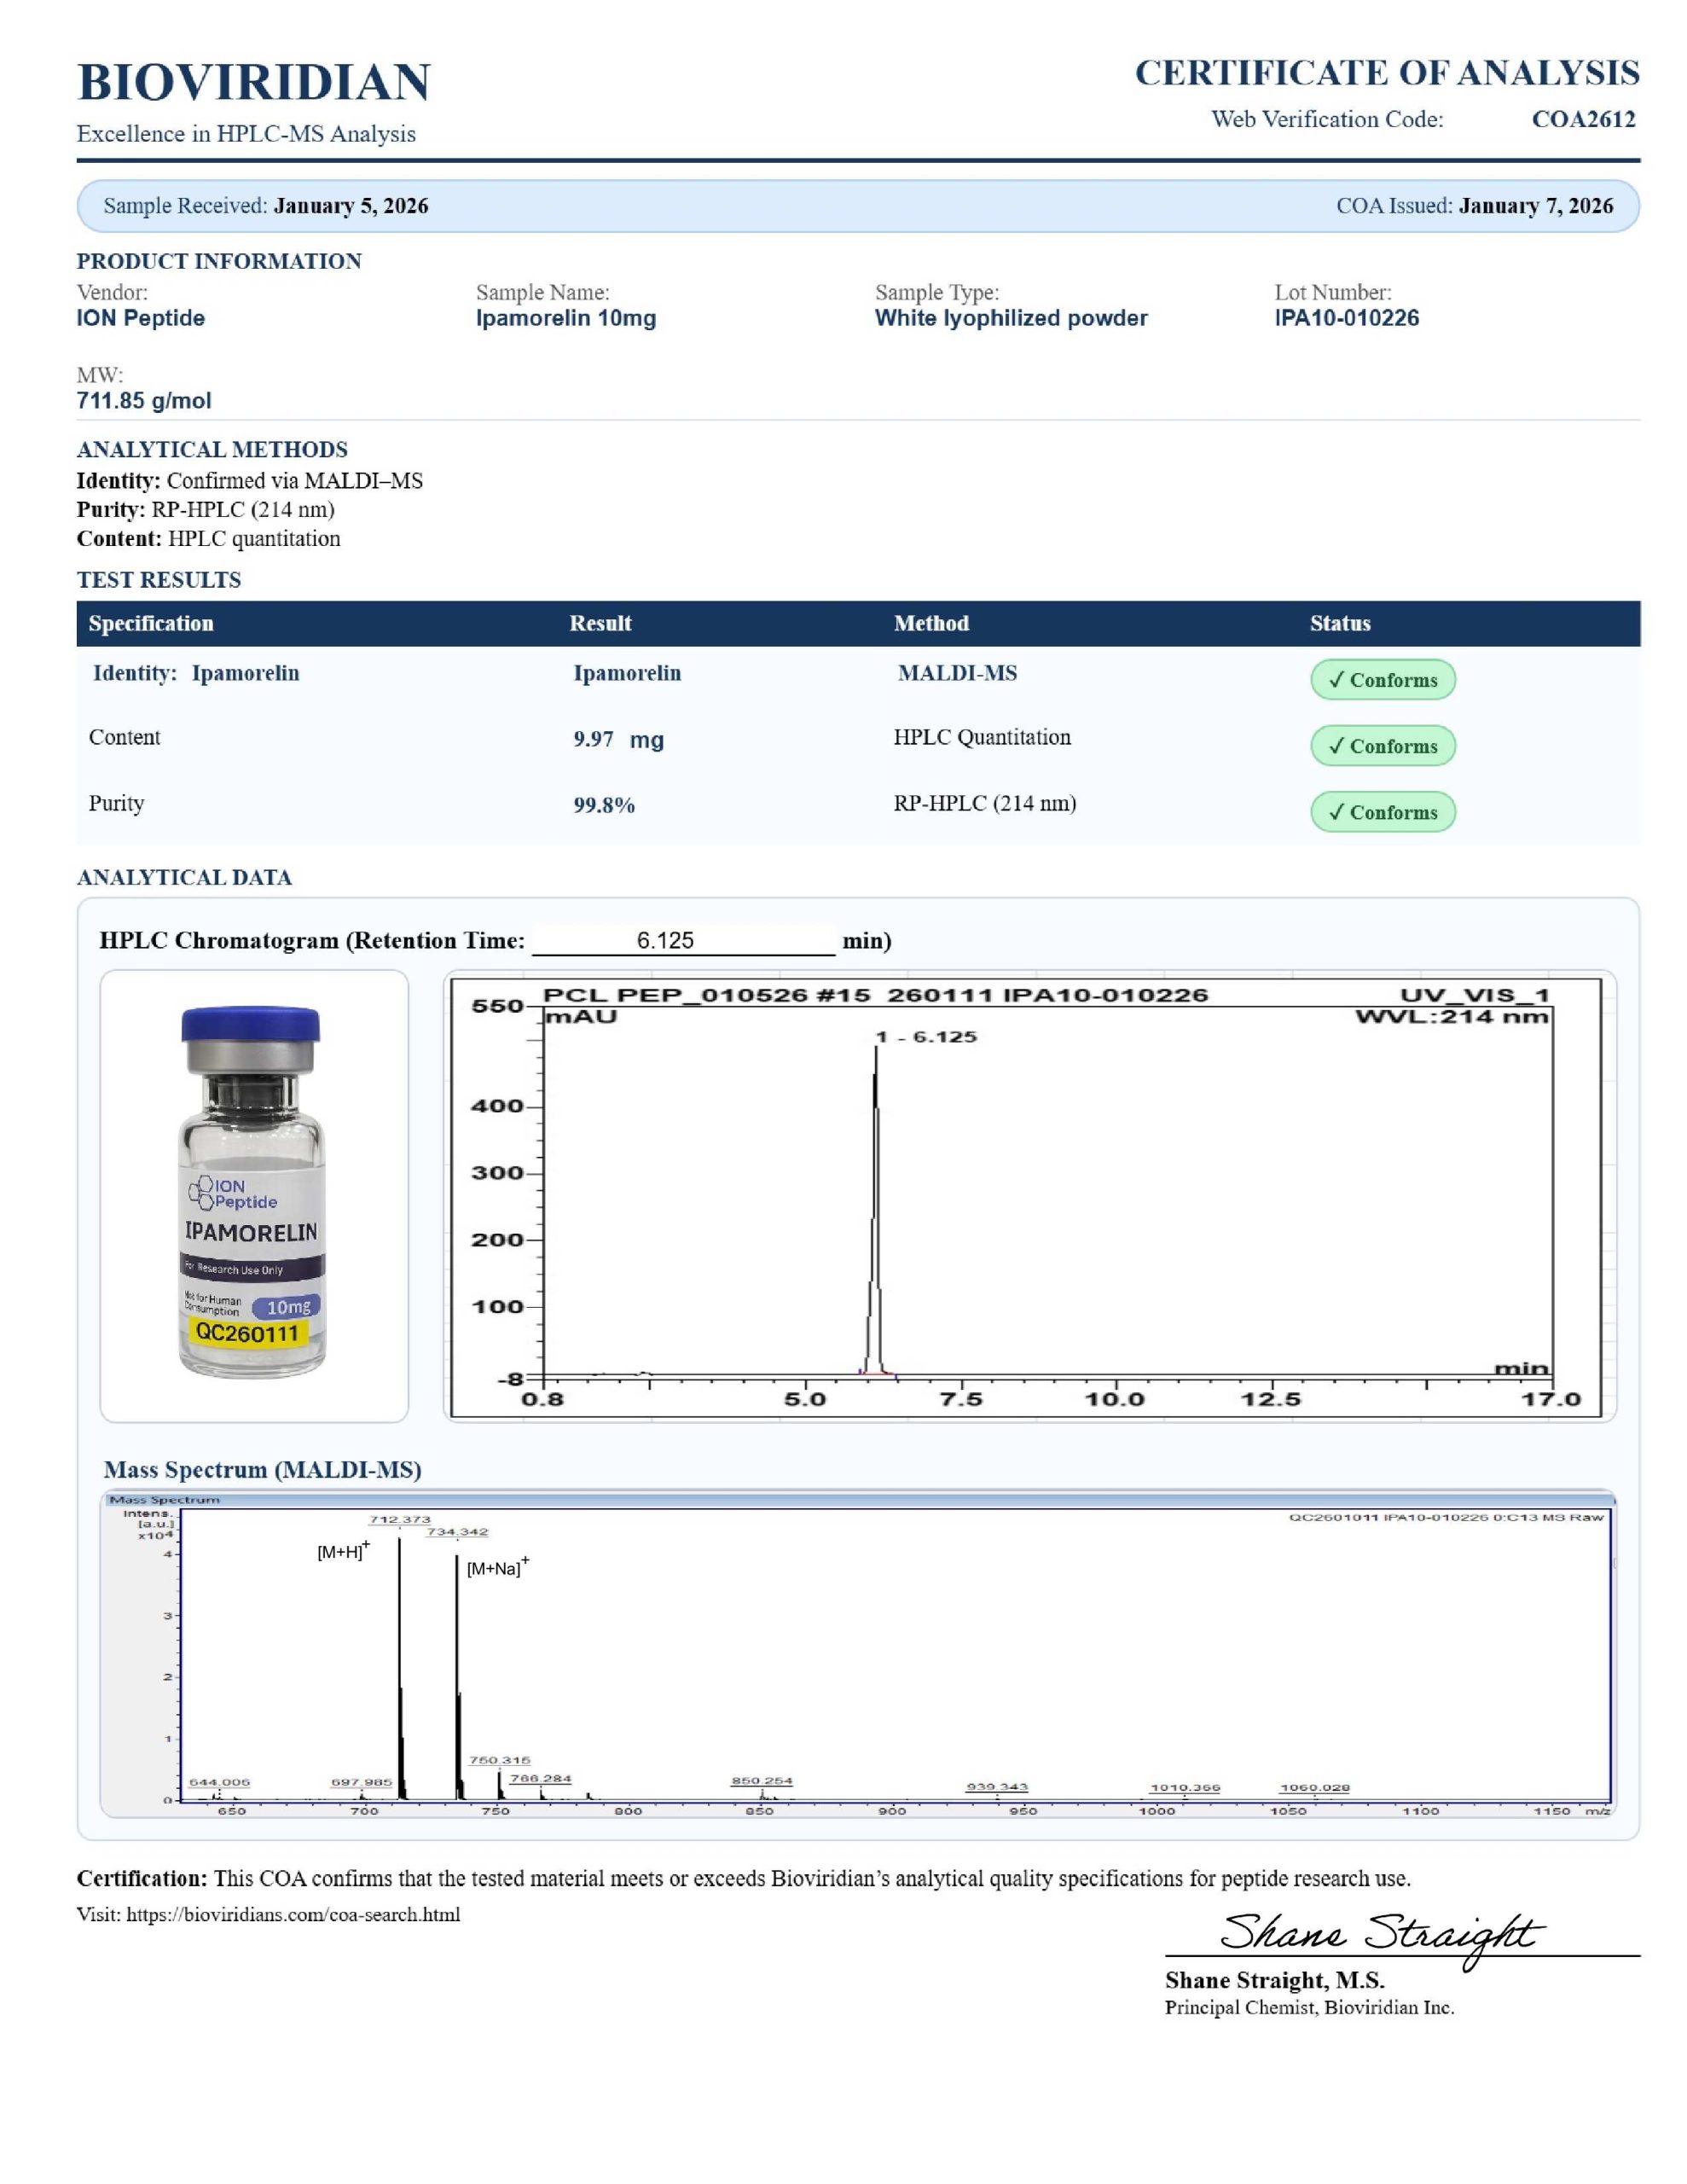Click the lot number IPA10-010226
Viewport: 1687px width, 2184px height.
pyautogui.click(x=1346, y=318)
